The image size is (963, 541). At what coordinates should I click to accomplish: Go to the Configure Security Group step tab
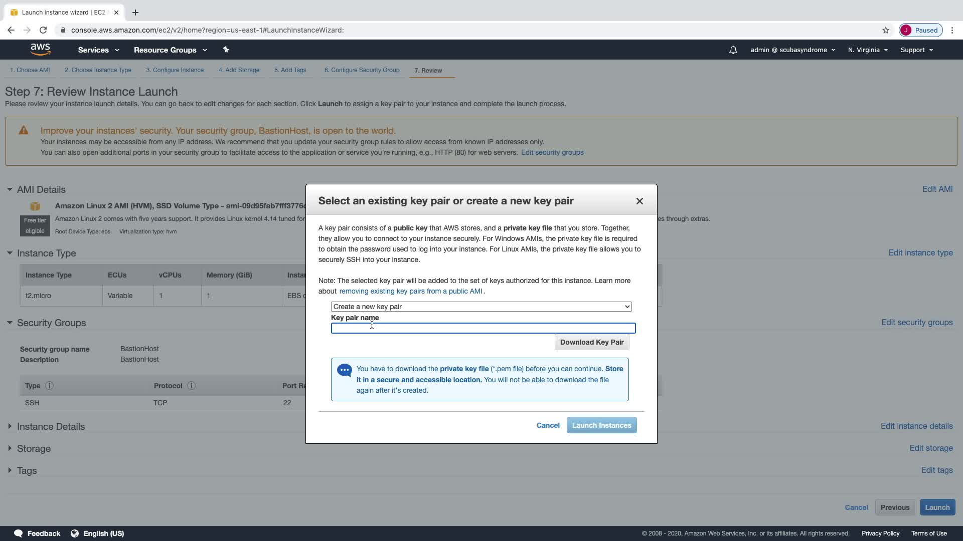pos(362,70)
